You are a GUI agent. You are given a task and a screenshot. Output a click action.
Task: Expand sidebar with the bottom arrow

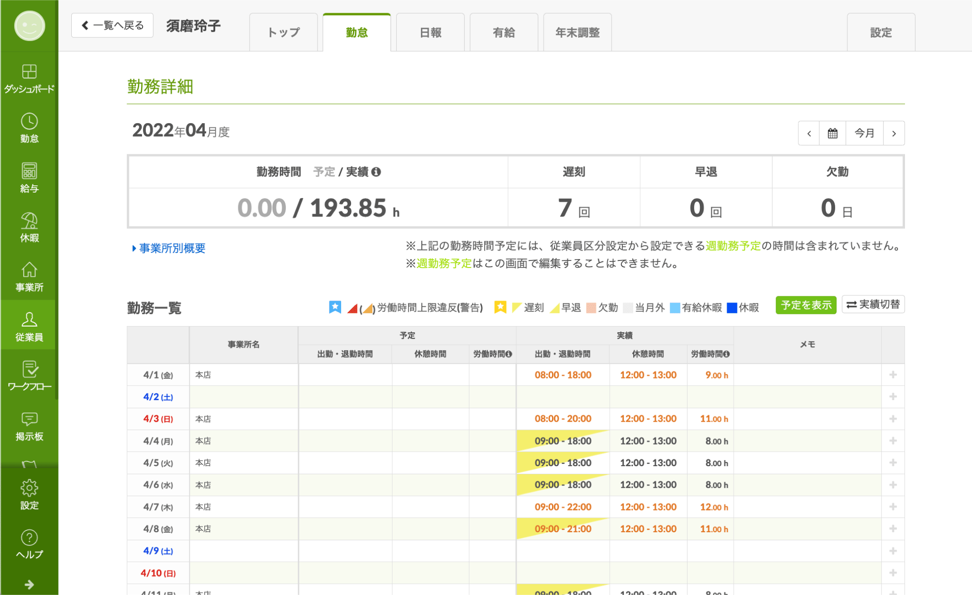[29, 585]
